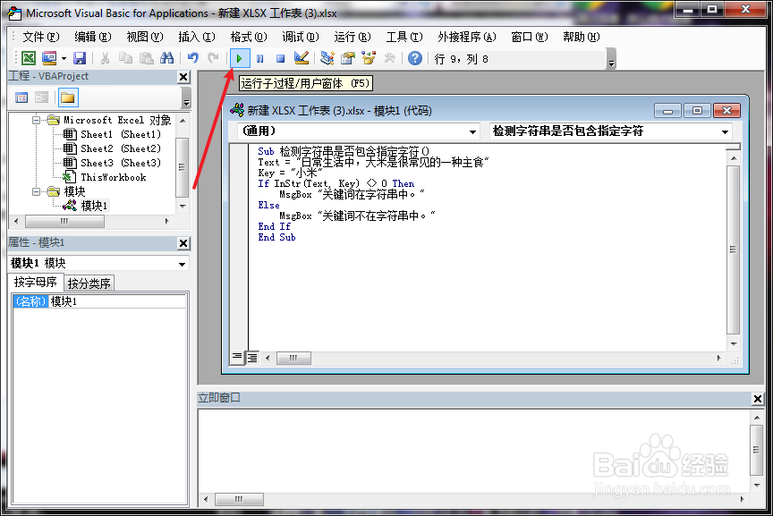
Task: Open Object Browser toolbar icon
Action: 369,58
